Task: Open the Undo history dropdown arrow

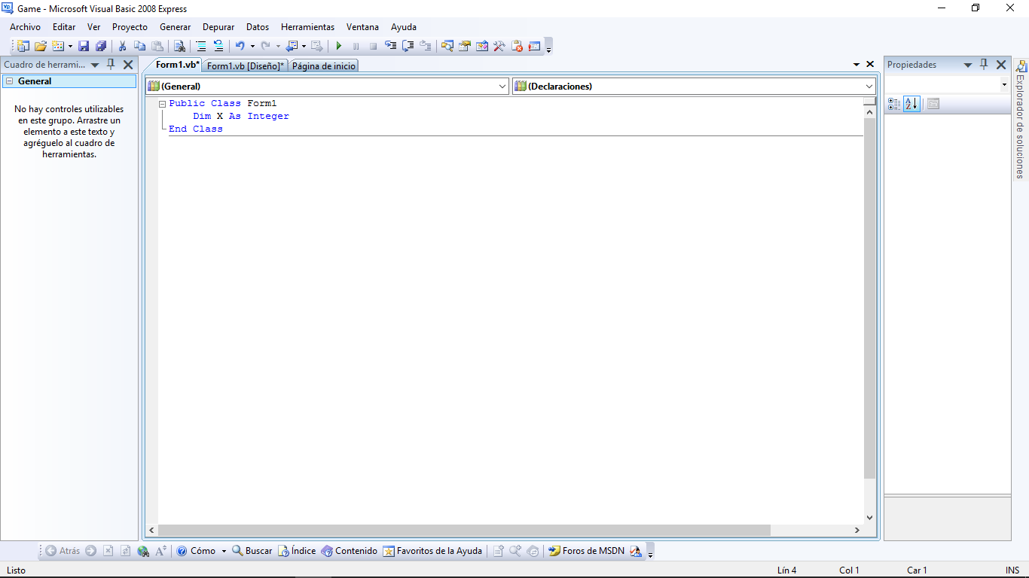Action: (x=252, y=46)
